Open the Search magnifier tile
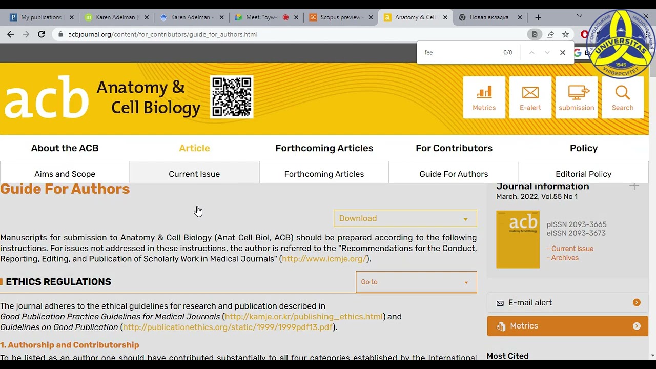Image resolution: width=656 pixels, height=369 pixels. click(x=622, y=97)
